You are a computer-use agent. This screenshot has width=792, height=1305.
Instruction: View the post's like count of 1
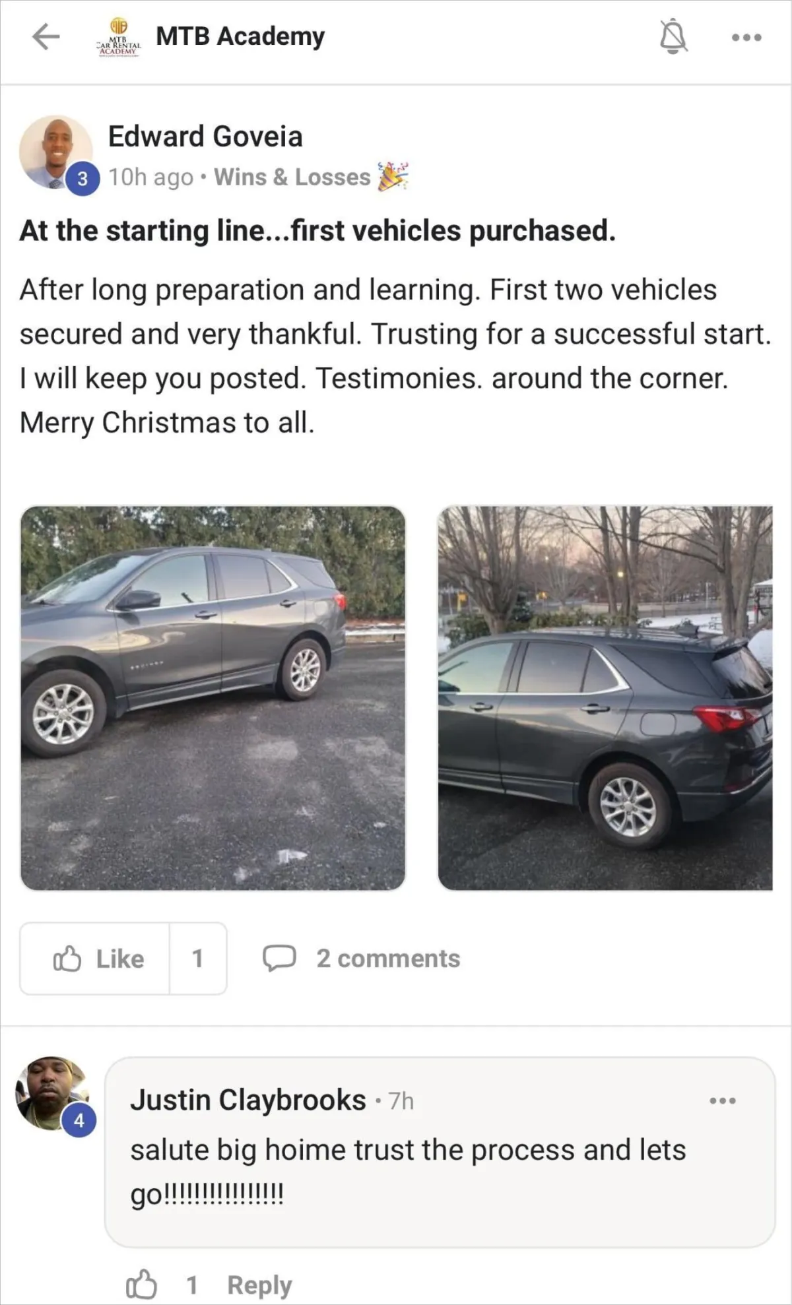pos(198,959)
